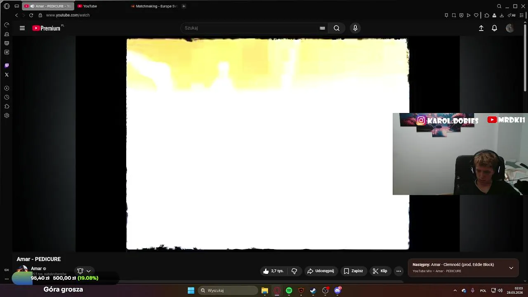528x297 pixels.
Task: Click the Klip clip button
Action: 380,271
